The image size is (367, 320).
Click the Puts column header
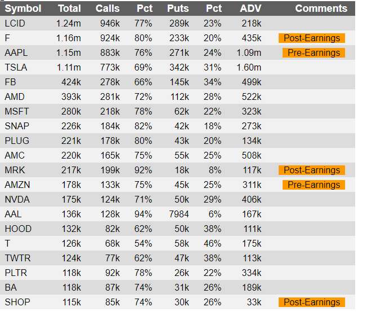click(x=178, y=8)
